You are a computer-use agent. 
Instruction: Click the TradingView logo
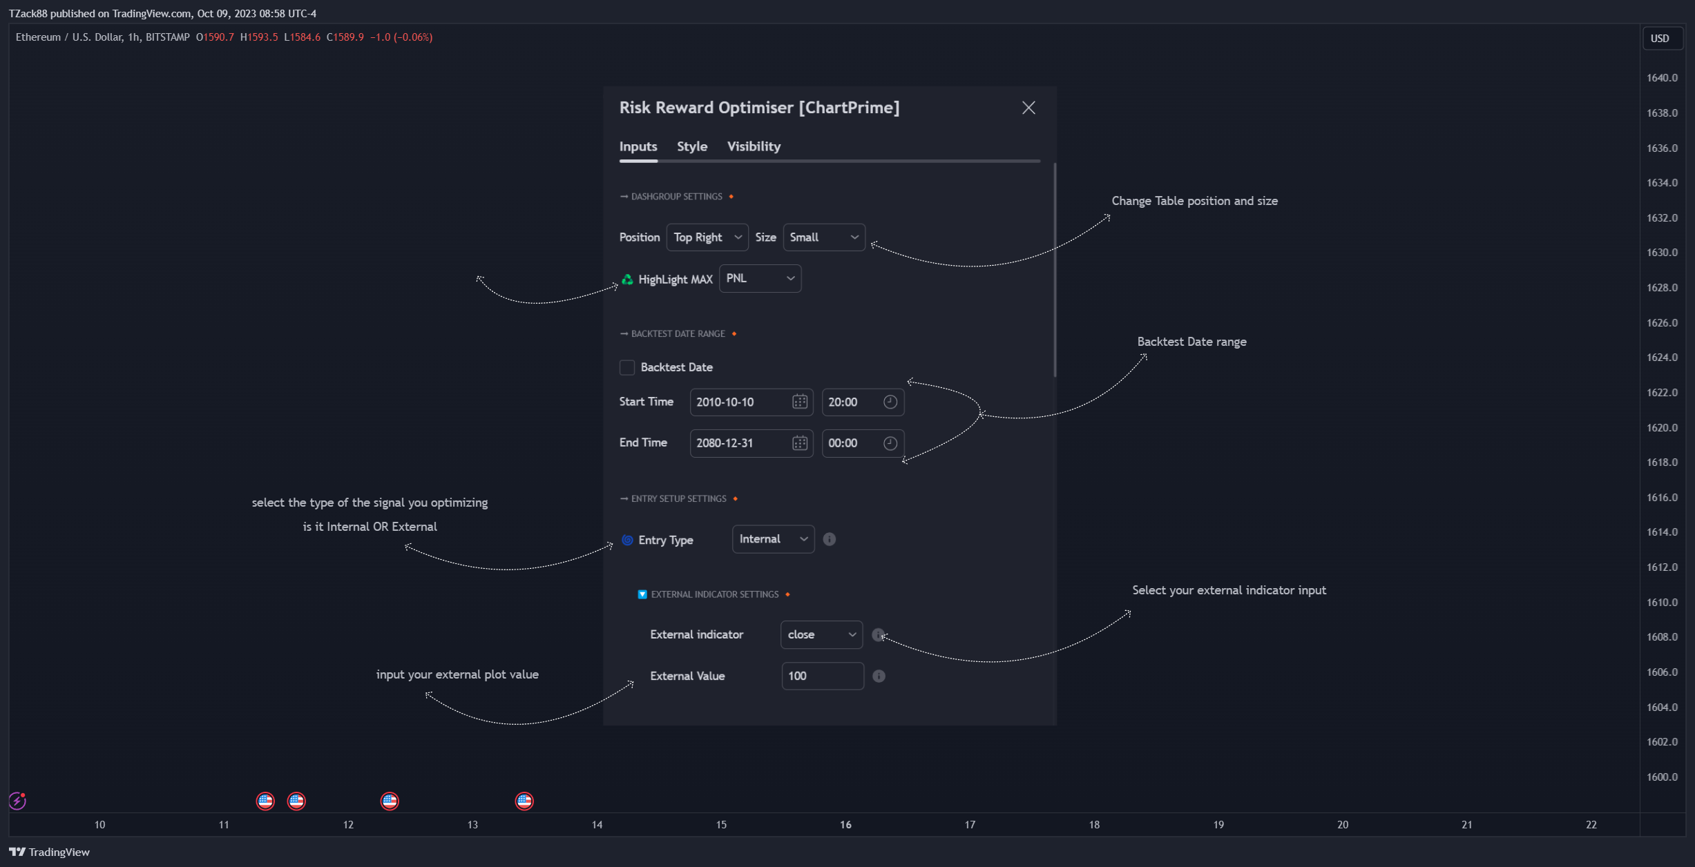49,852
